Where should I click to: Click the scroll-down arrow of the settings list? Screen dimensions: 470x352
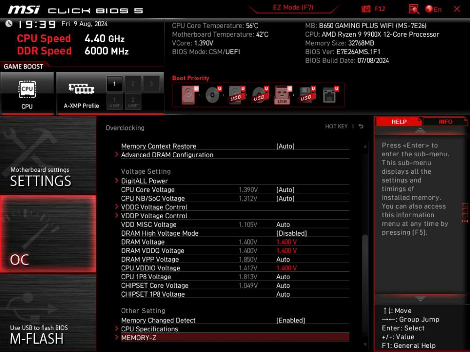tap(365, 344)
